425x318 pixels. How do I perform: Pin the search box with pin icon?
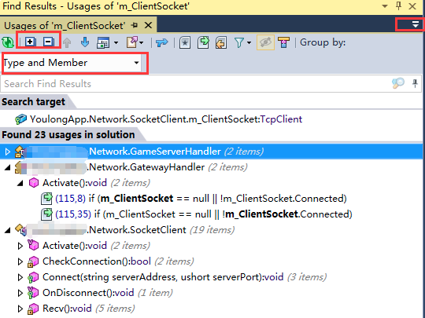(x=415, y=83)
